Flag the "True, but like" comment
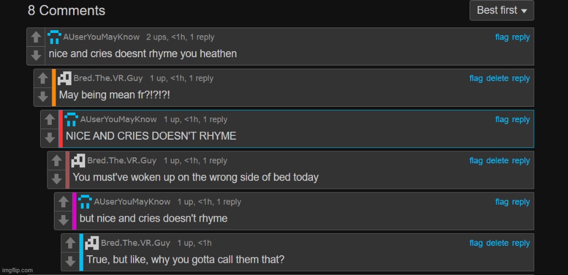Image resolution: width=568 pixels, height=275 pixels. click(476, 243)
